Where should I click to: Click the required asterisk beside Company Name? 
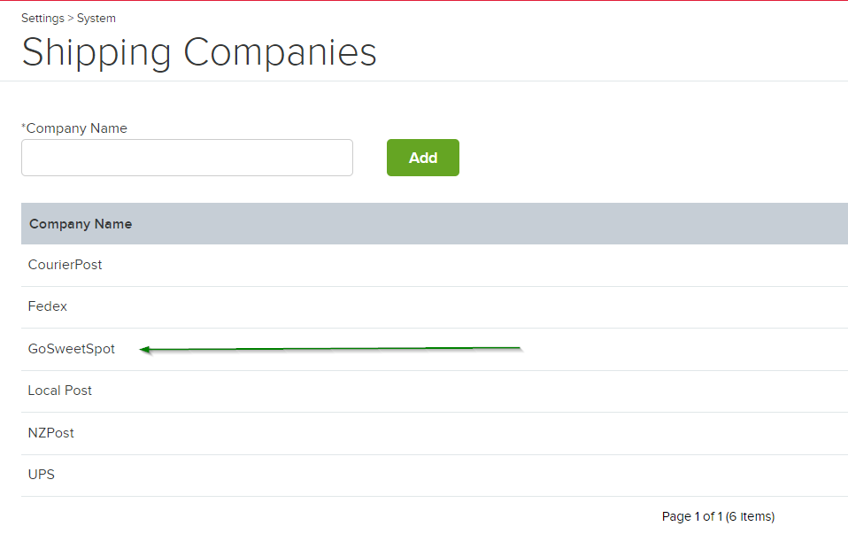pos(24,128)
